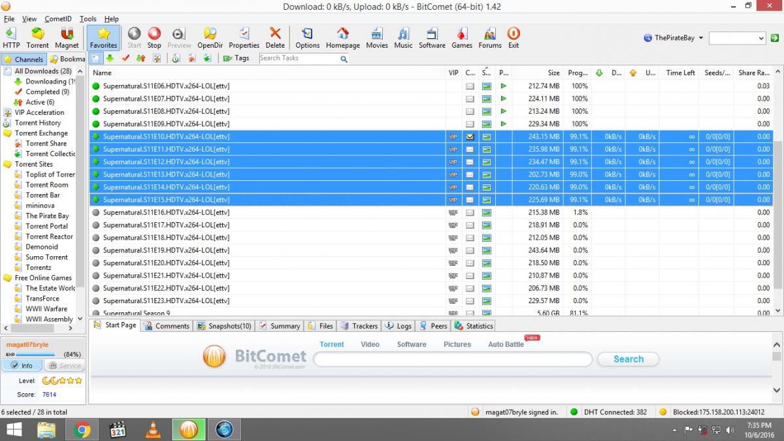
Task: Select Torrent History in sidebar tree
Action: point(38,123)
